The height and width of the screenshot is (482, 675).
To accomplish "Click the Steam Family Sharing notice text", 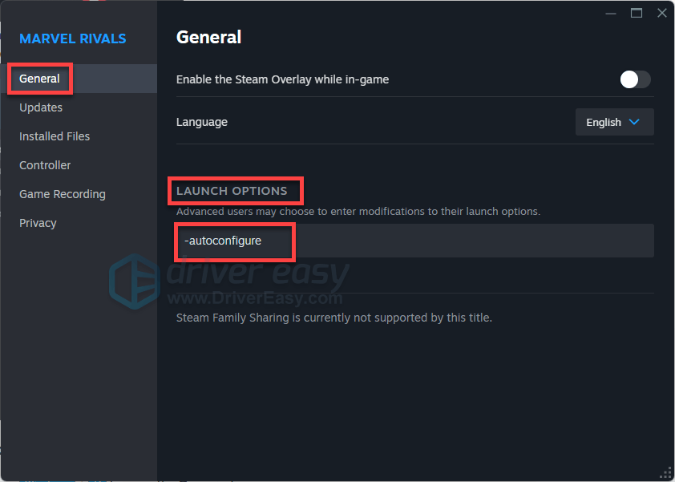I will click(333, 318).
